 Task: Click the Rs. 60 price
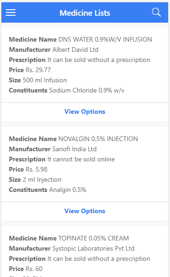[x=34, y=269]
